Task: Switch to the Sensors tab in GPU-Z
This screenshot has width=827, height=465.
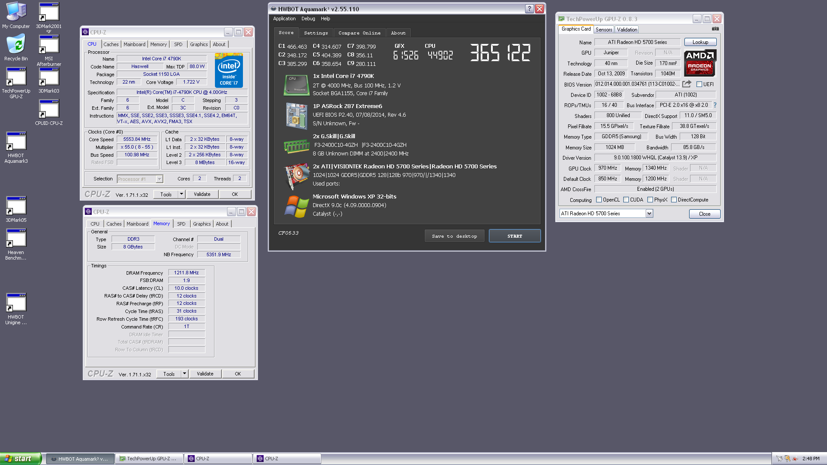Action: pyautogui.click(x=603, y=29)
